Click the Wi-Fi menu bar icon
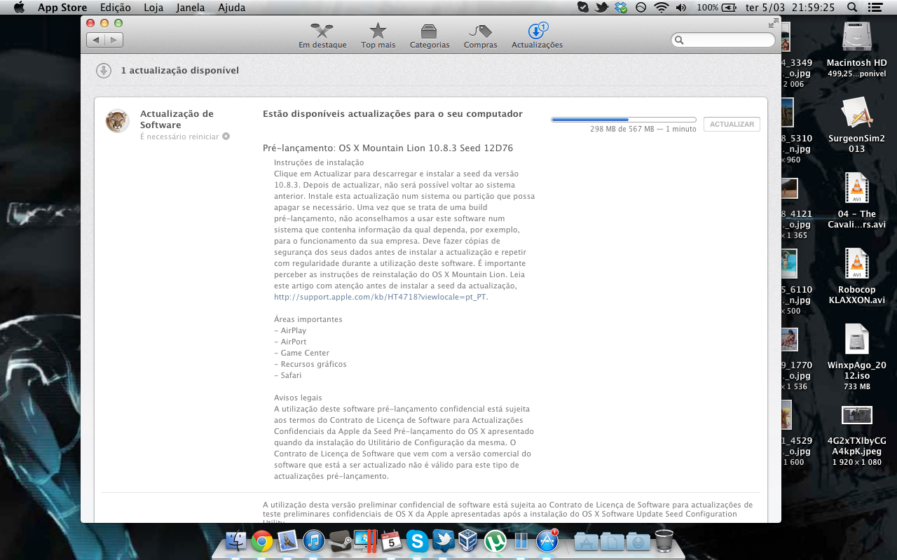This screenshot has height=560, width=897. 661,8
